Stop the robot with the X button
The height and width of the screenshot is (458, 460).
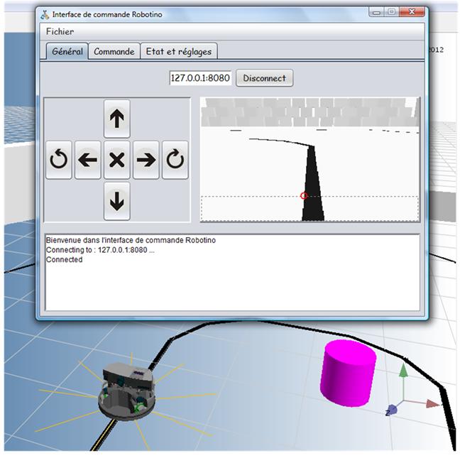[x=116, y=160]
